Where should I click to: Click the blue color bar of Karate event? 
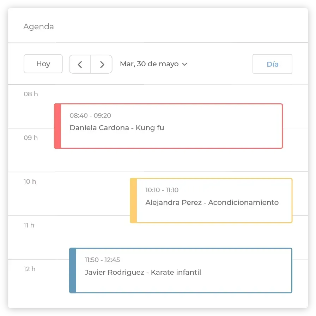click(x=73, y=271)
